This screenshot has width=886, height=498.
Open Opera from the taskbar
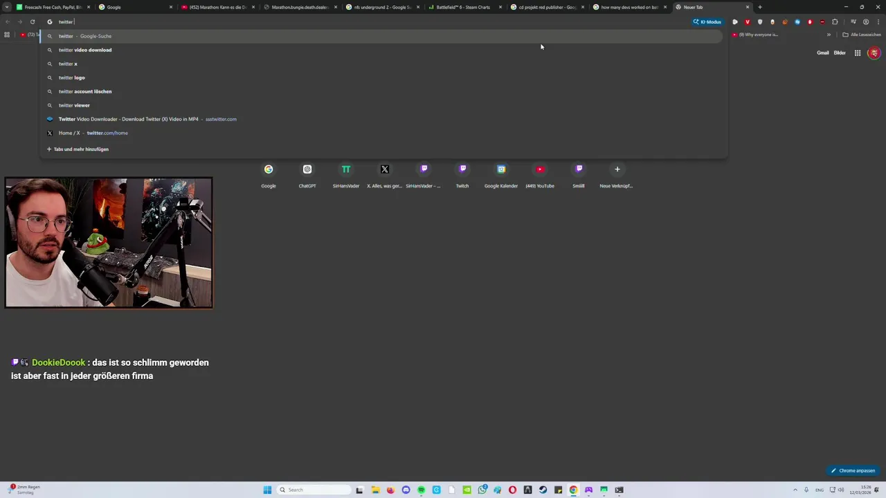click(x=513, y=490)
